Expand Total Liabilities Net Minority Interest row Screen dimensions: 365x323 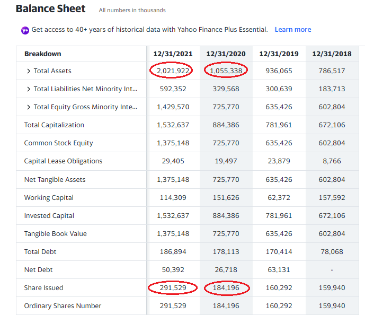(x=29, y=89)
